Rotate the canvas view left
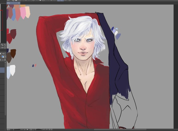The height and width of the screenshot is (131, 178). [44, 129]
